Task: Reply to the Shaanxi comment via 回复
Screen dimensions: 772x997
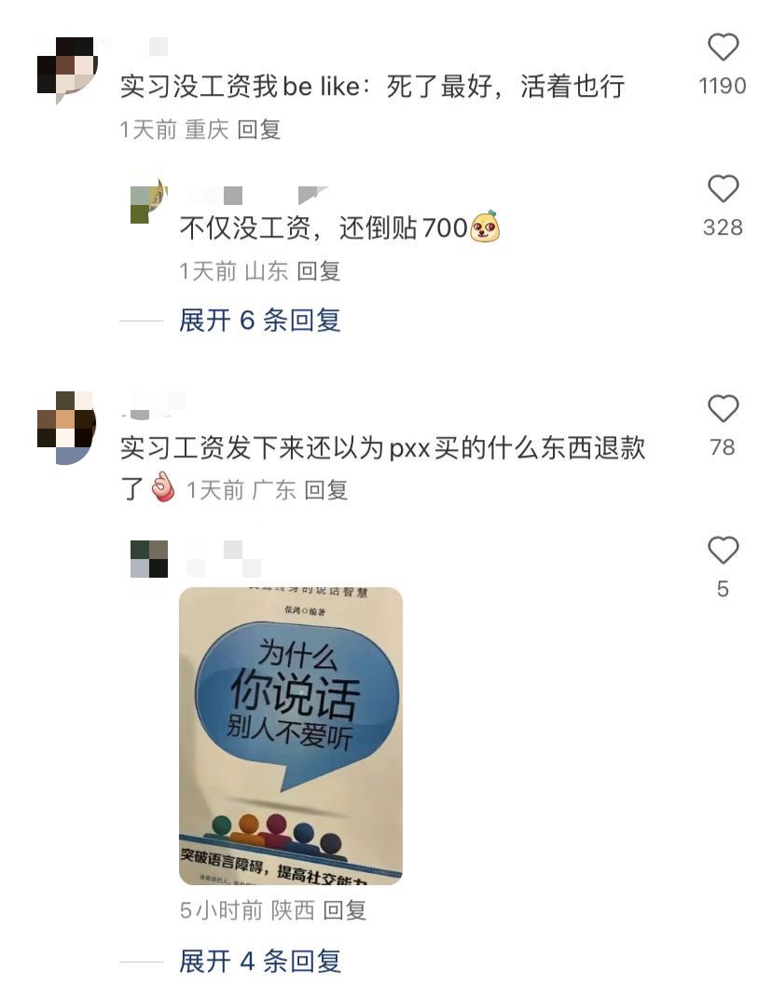Action: coord(344,910)
